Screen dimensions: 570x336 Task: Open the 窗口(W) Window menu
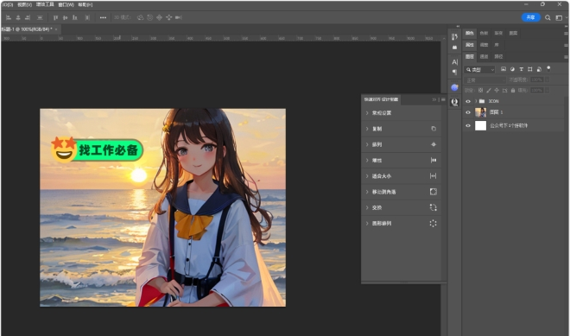click(x=66, y=4)
